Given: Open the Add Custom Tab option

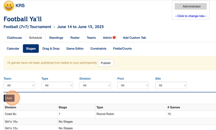Looking at the screenshot, I should click(134, 38).
